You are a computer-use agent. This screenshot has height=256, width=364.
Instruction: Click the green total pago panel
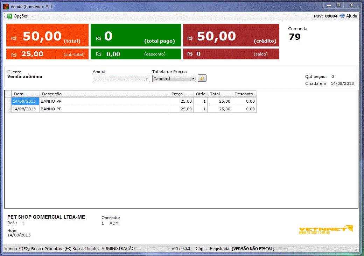click(x=136, y=35)
